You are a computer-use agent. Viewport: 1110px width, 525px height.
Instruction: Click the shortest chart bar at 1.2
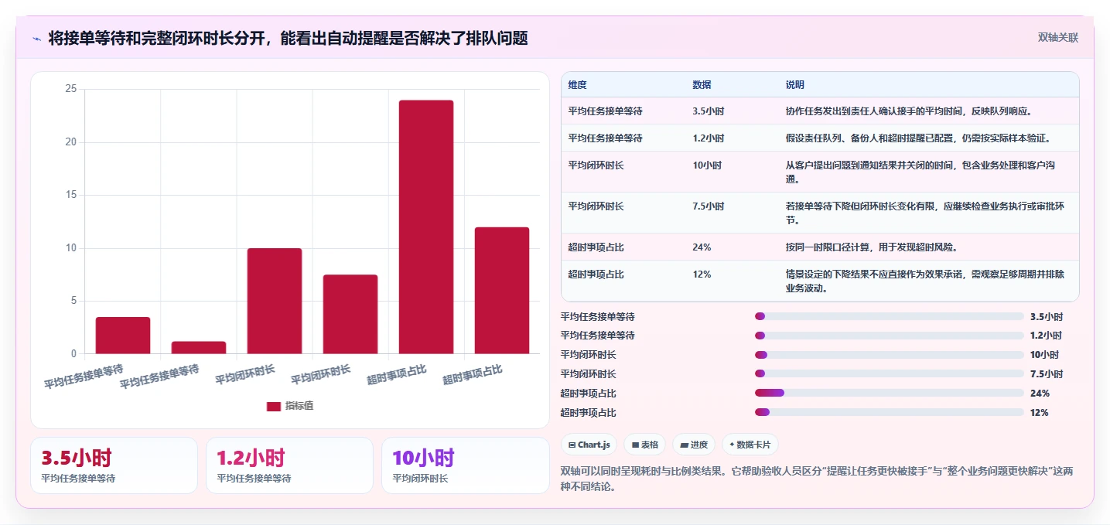(x=199, y=348)
